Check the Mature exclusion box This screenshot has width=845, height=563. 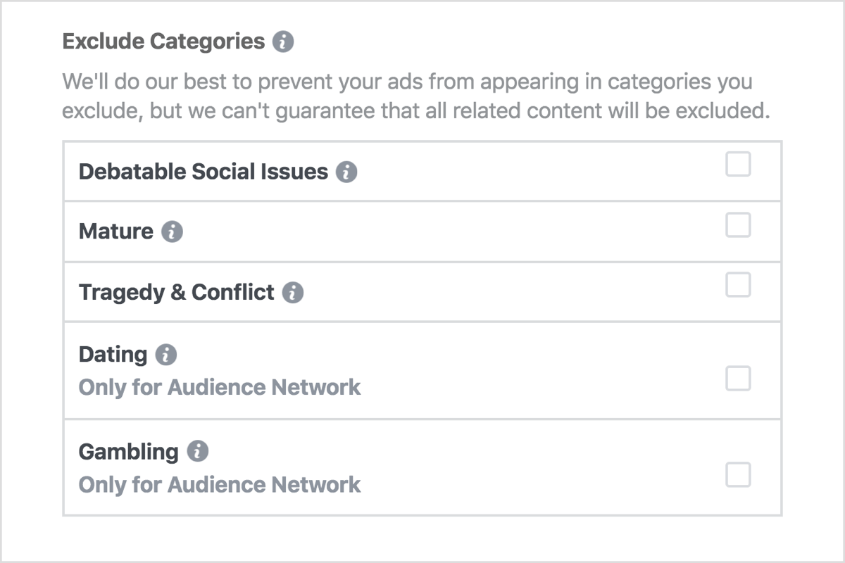coord(738,224)
